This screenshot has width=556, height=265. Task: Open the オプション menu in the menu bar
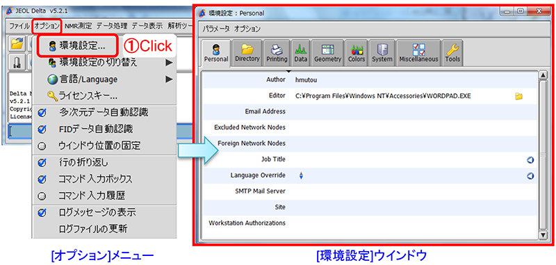coord(47,26)
